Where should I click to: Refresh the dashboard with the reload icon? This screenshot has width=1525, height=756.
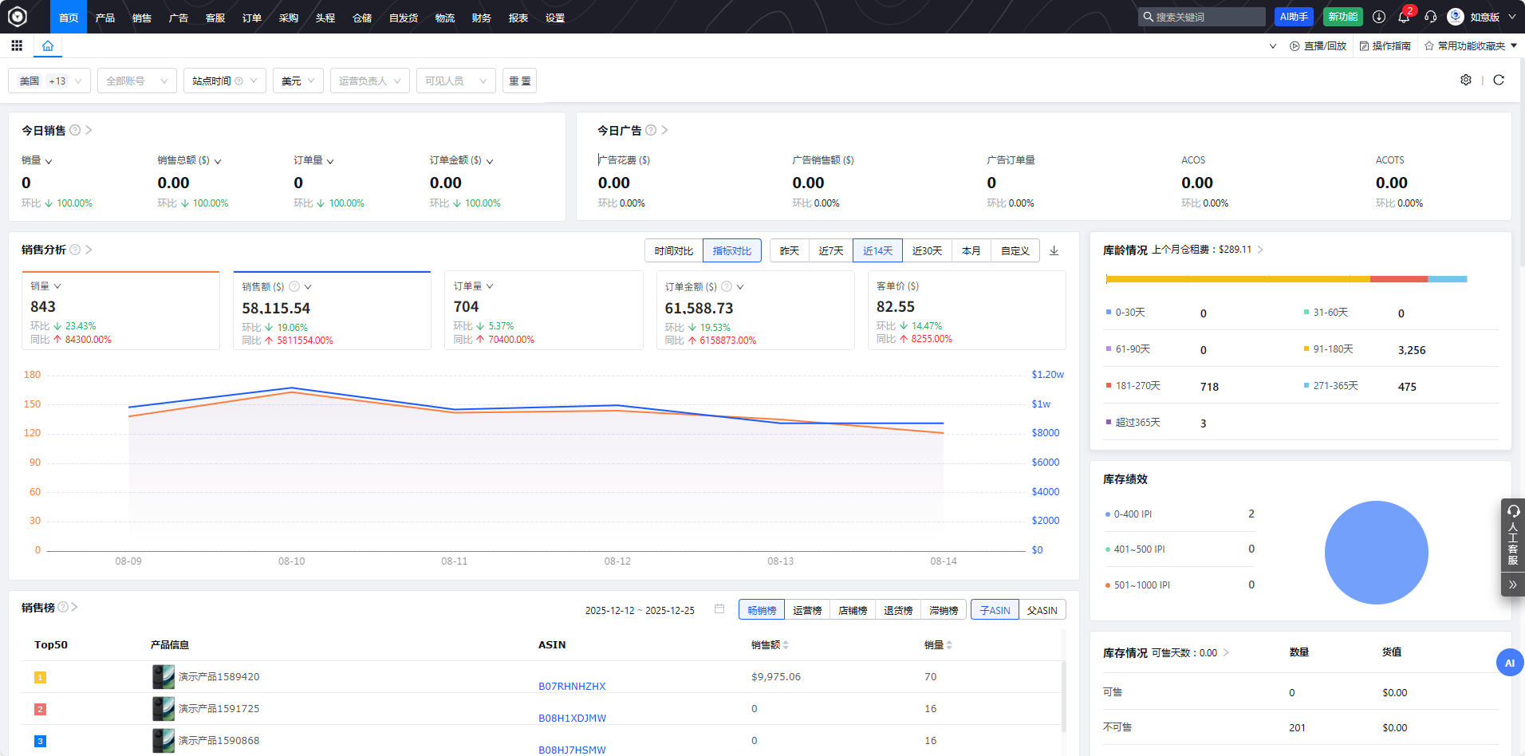[x=1499, y=80]
